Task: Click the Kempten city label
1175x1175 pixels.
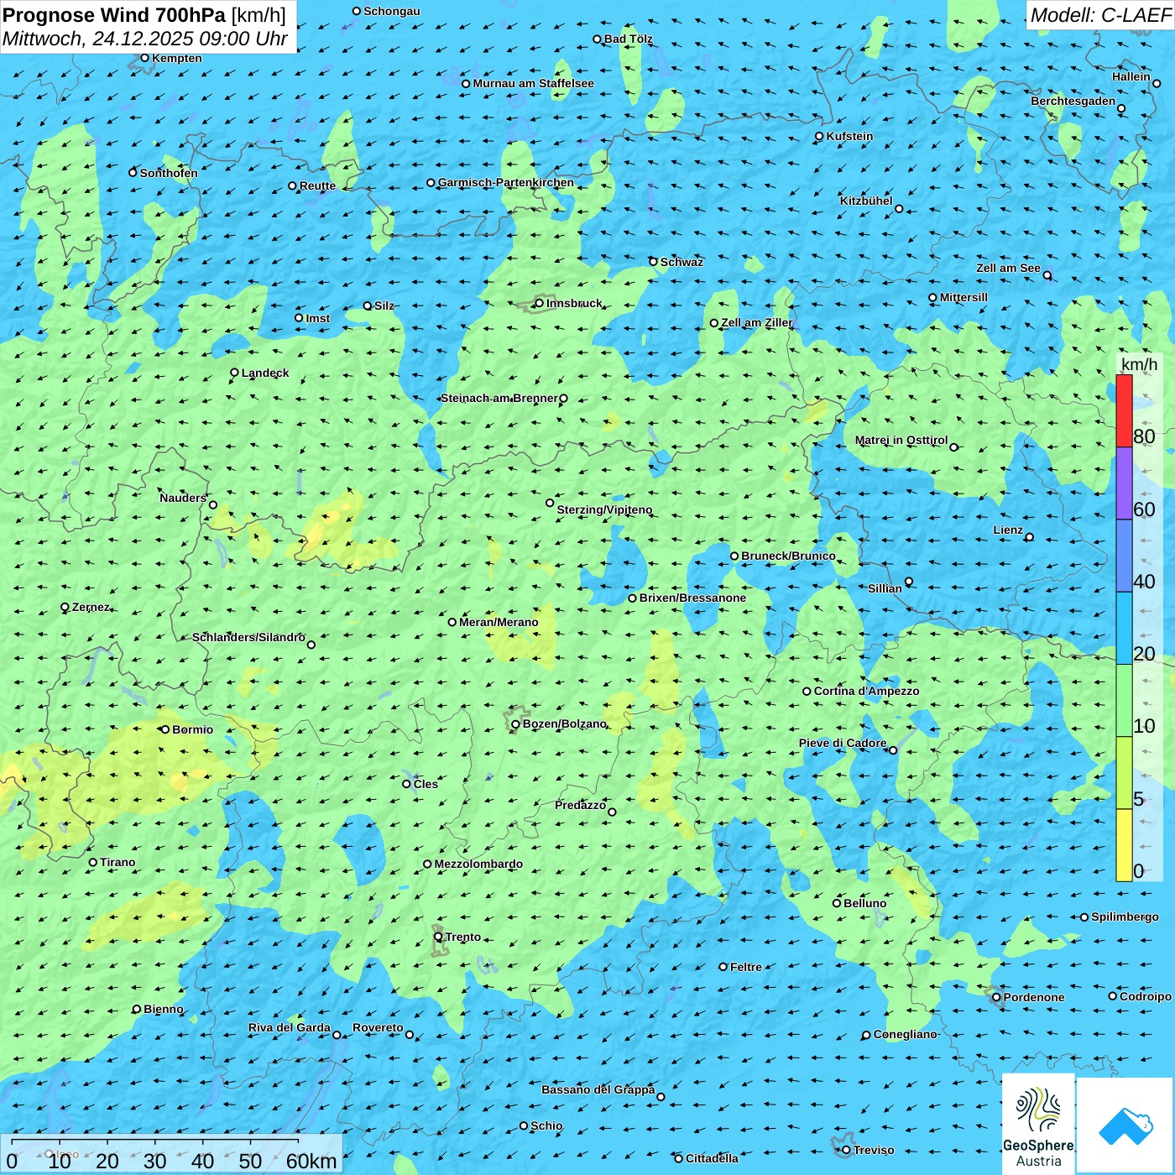Action: pyautogui.click(x=176, y=58)
